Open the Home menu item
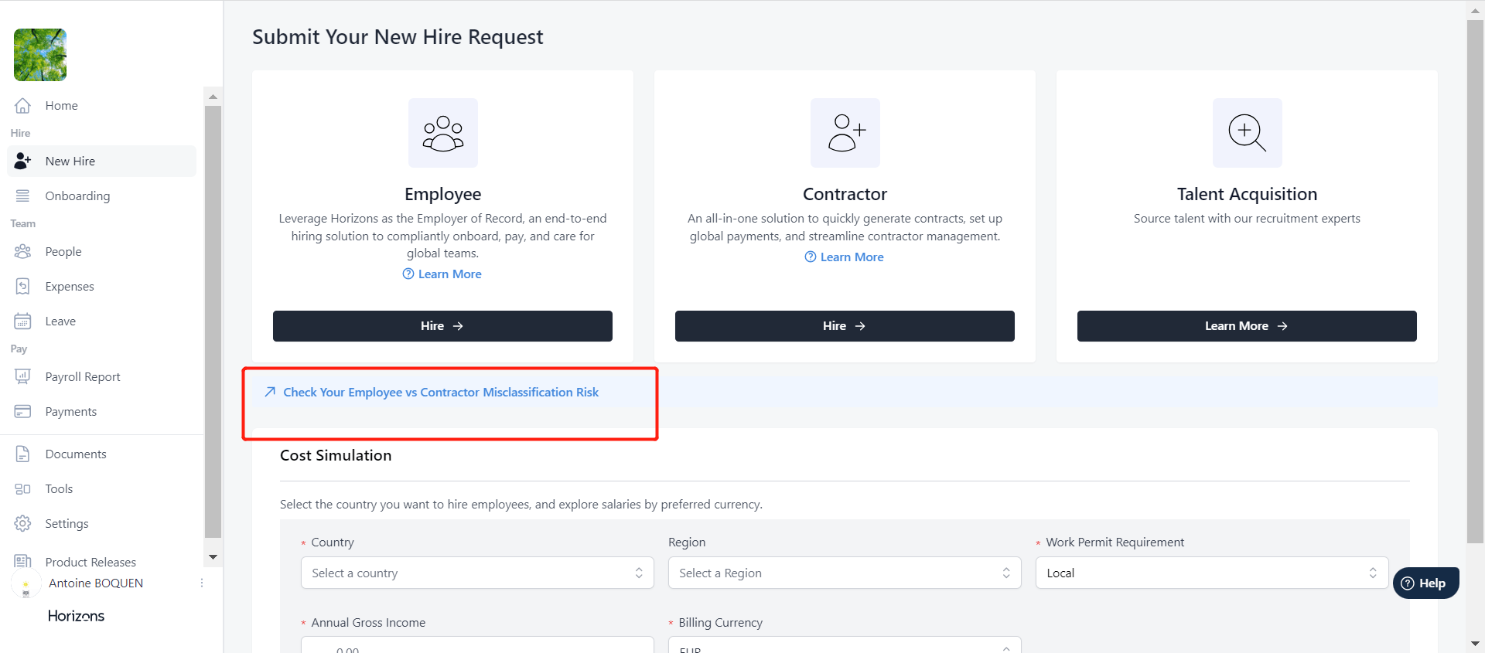This screenshot has width=1485, height=653. pos(102,106)
